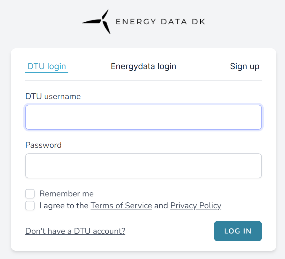Click into the Password input field

(x=144, y=166)
